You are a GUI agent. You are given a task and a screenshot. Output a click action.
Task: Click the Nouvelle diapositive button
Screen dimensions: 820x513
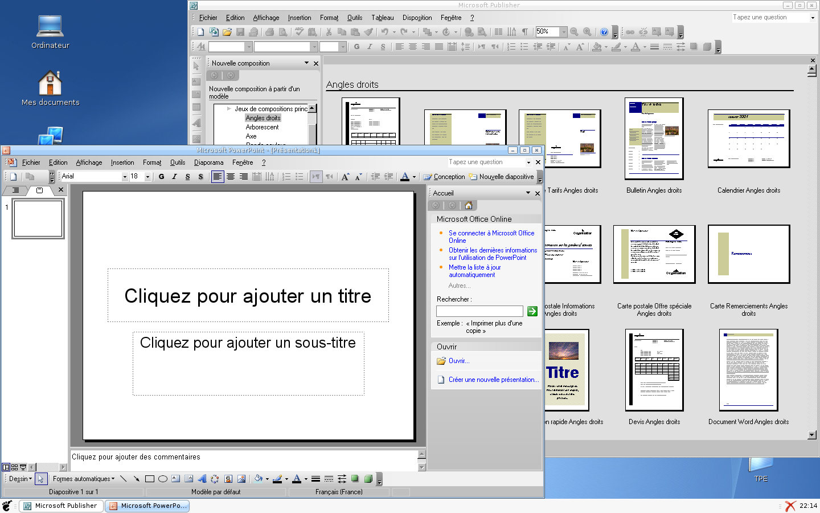pyautogui.click(x=501, y=177)
